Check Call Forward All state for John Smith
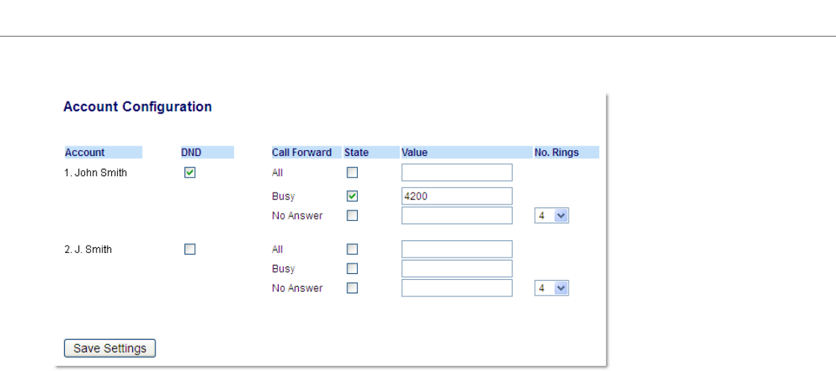The height and width of the screenshot is (371, 836). [353, 172]
